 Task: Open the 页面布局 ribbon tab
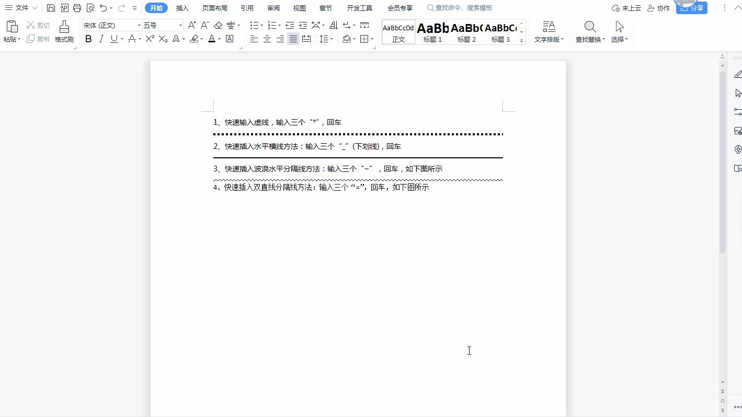(215, 8)
